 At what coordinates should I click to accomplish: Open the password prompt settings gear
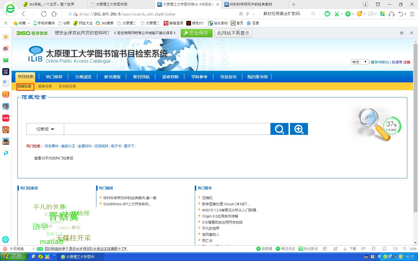pos(402,33)
